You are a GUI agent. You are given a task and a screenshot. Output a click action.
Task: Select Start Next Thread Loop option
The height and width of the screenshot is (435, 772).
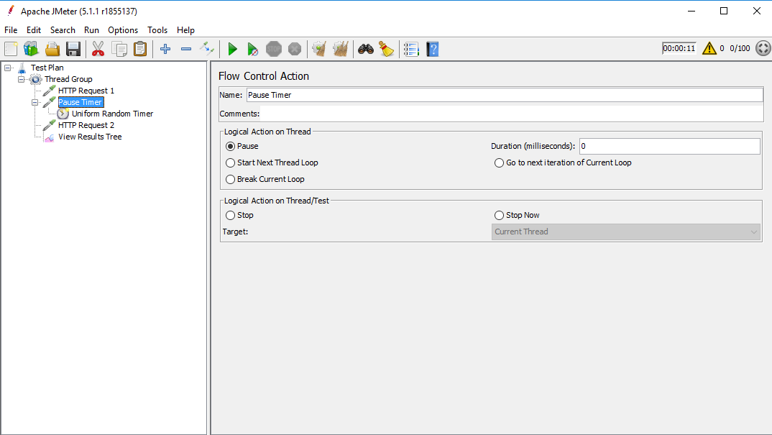point(231,162)
